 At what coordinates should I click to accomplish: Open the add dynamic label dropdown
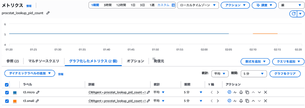[x=30, y=73]
